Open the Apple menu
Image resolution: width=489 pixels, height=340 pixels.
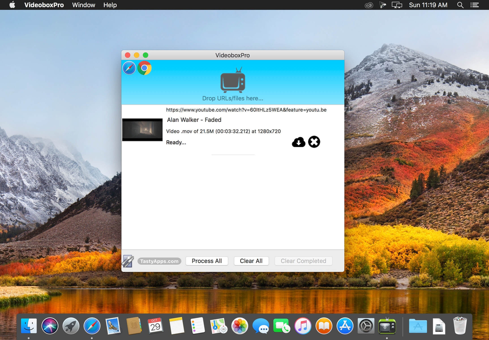coord(12,5)
